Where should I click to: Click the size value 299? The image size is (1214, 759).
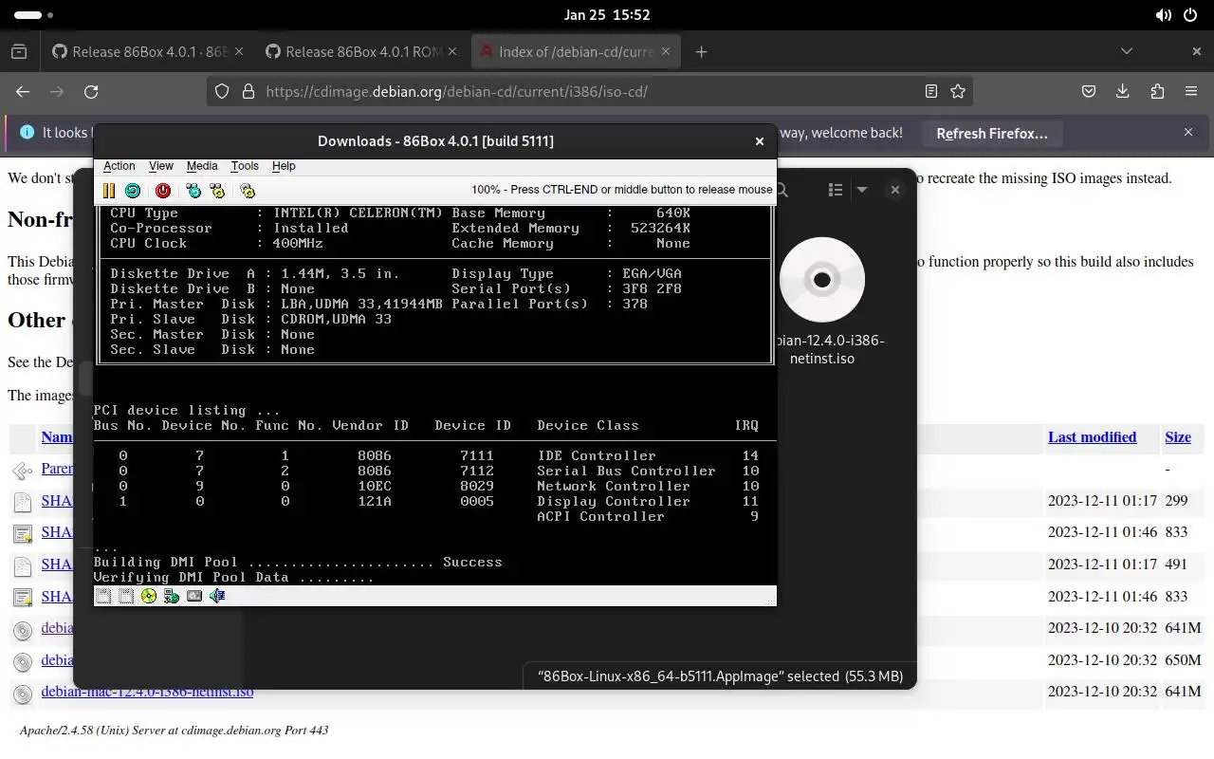click(x=1176, y=500)
